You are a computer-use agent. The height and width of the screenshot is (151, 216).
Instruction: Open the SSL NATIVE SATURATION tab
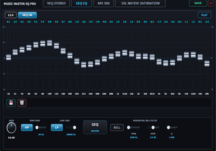click(141, 3)
